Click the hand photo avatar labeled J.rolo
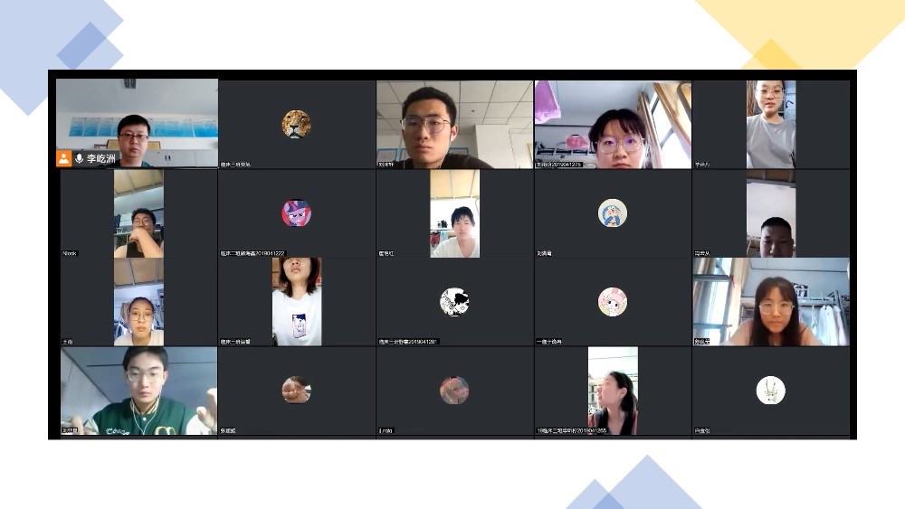The height and width of the screenshot is (509, 905). pos(454,390)
